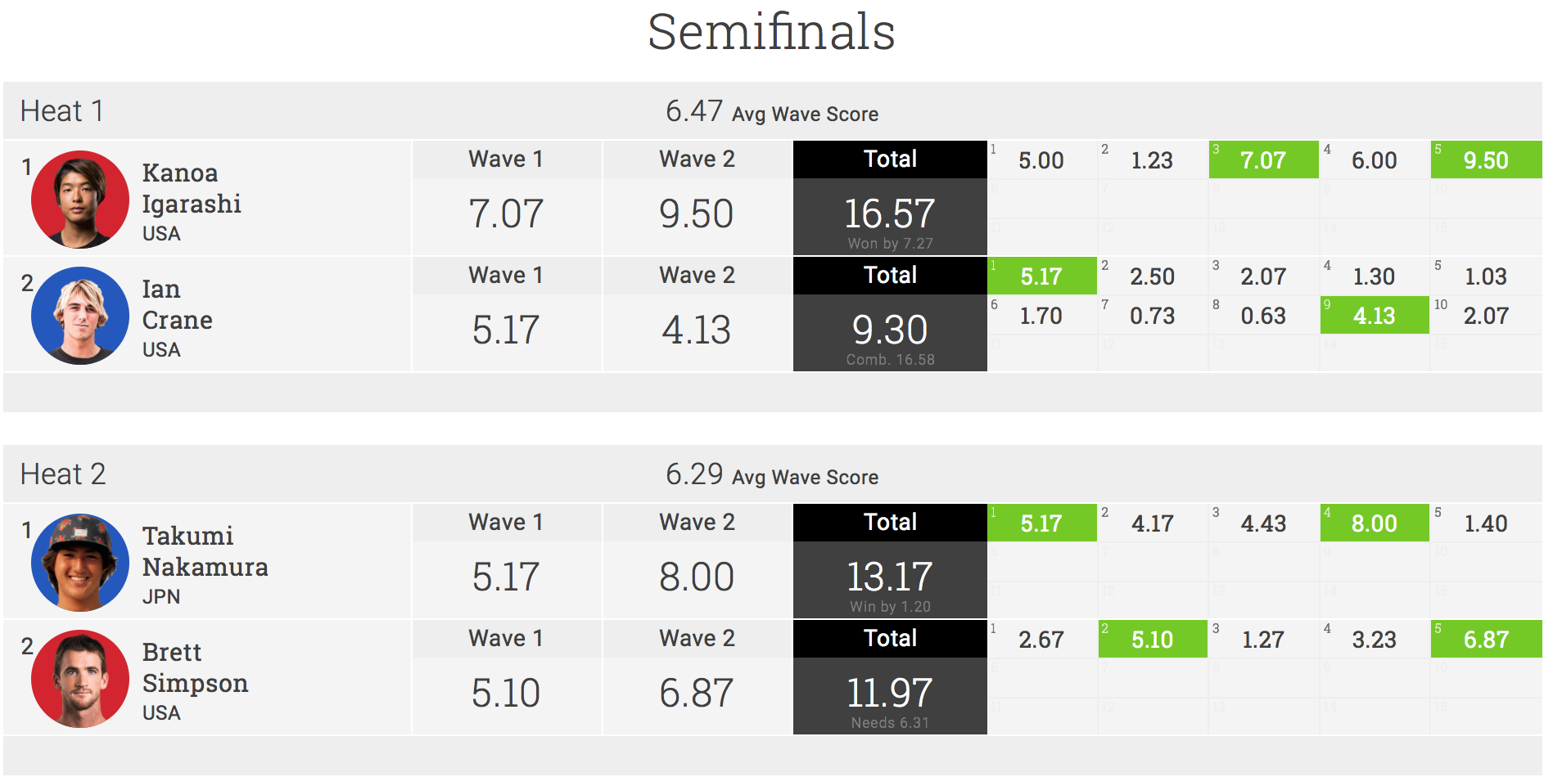Image resolution: width=1544 pixels, height=777 pixels.
Task: Select Igarashi's highlighted 7.07 wave score
Action: 1262,160
